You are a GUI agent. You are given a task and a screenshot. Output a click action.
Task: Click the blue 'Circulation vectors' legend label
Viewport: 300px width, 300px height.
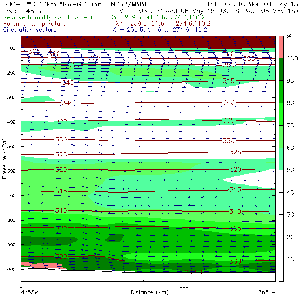[x=30, y=30]
